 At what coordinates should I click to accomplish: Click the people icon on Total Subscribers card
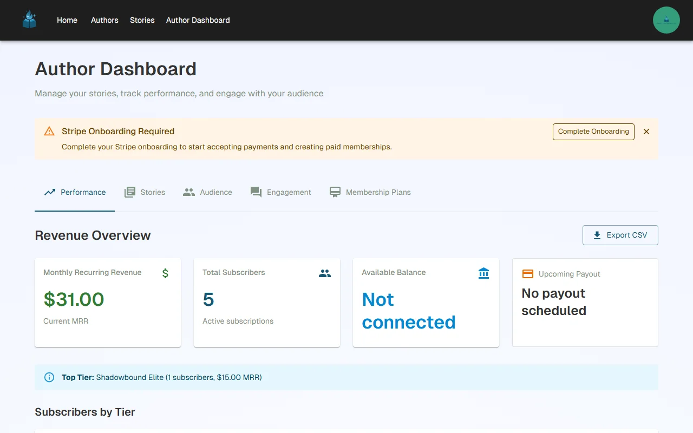coord(325,273)
